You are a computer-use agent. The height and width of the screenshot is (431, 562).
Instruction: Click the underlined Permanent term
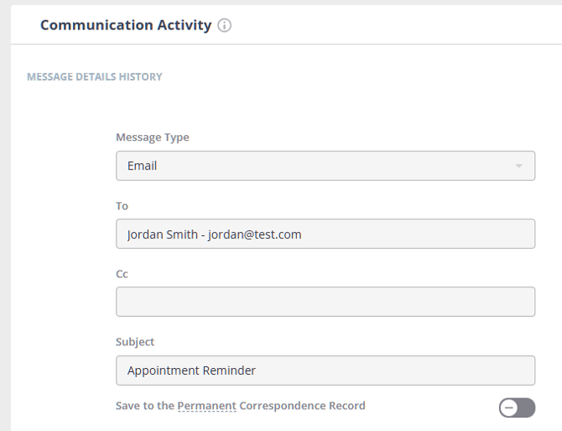[x=206, y=406]
